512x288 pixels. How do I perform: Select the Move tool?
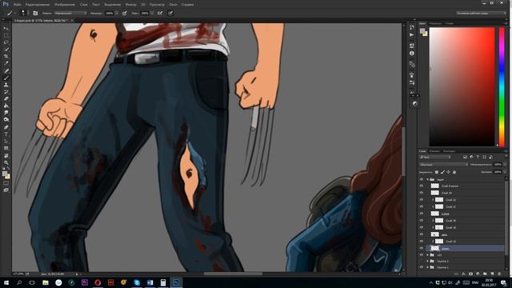(6, 29)
